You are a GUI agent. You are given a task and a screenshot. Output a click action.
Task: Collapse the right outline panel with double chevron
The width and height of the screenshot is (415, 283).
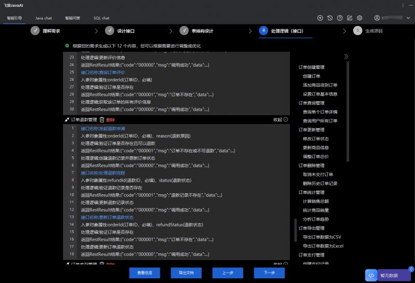pos(346,57)
